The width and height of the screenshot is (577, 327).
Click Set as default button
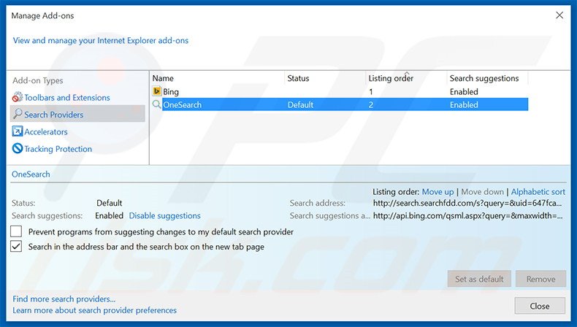479,279
